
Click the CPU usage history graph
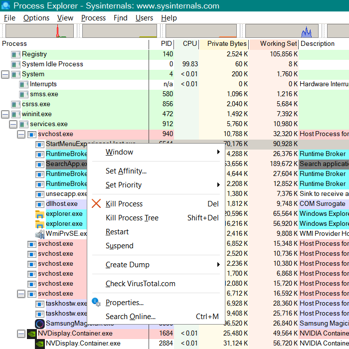coord(39,31)
